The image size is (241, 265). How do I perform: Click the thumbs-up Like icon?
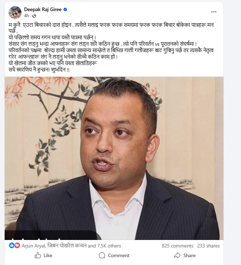point(38,255)
